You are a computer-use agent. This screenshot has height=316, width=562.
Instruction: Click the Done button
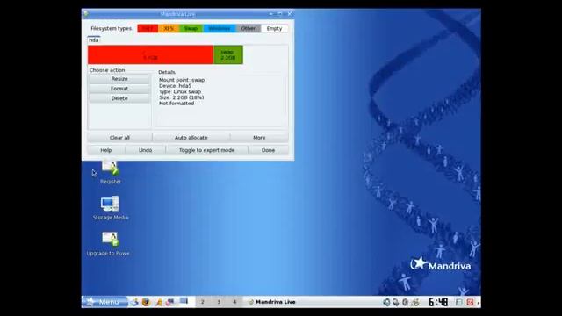pos(268,150)
